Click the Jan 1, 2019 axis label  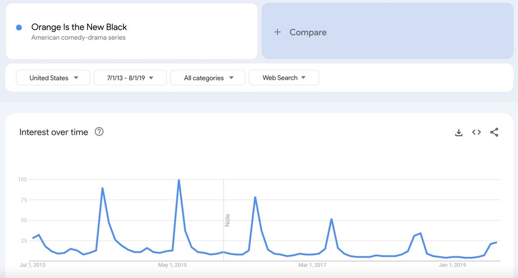[x=452, y=265]
